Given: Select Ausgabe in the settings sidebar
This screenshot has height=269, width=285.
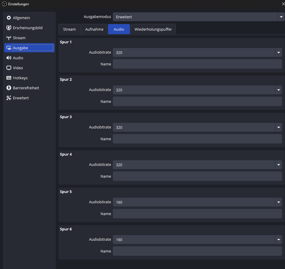Looking at the screenshot, I should click(29, 48).
